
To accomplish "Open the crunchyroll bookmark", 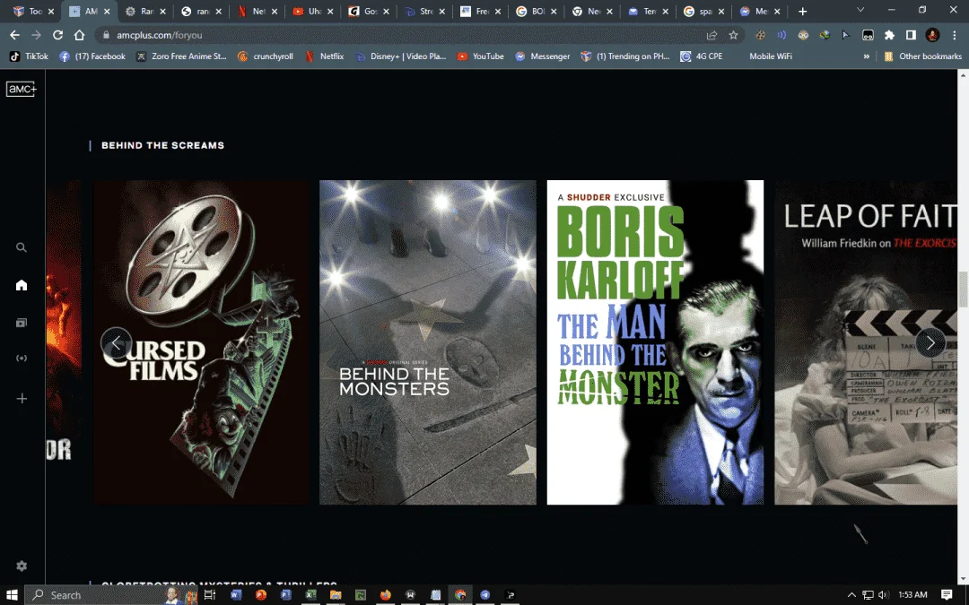I will tap(266, 56).
